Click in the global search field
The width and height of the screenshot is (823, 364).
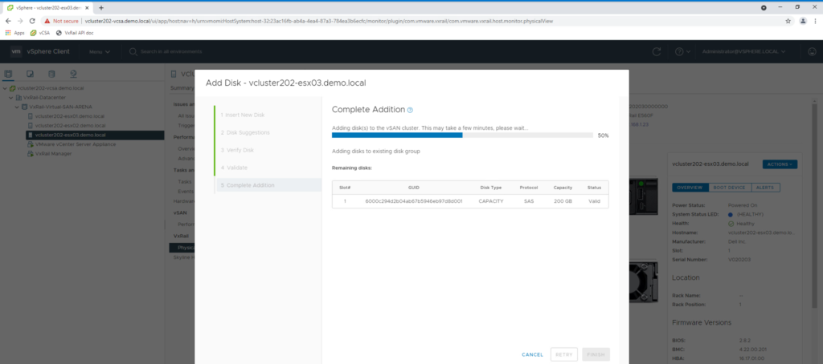(171, 51)
